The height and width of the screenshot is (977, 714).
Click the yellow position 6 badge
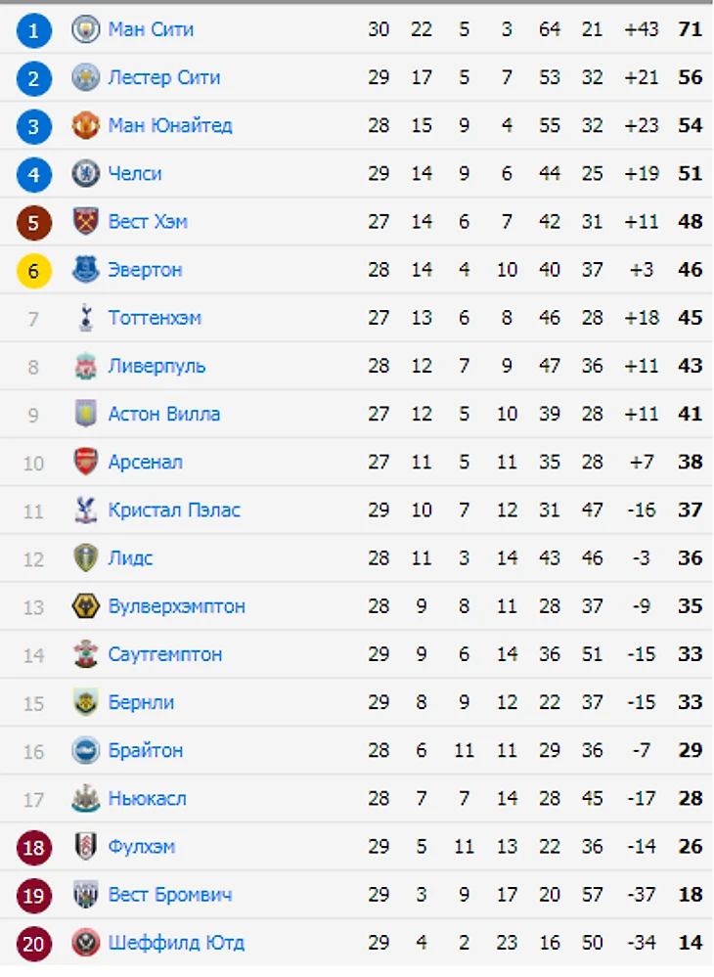click(x=33, y=270)
